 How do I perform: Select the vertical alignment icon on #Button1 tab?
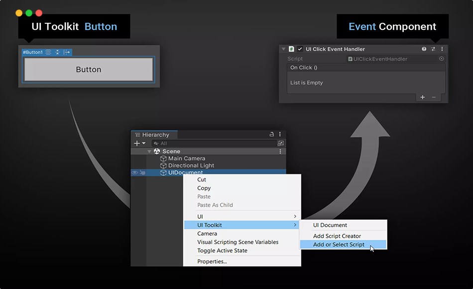[x=57, y=52]
